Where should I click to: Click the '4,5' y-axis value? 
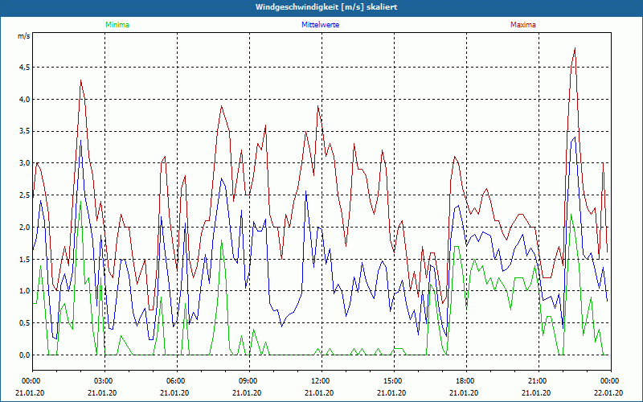pyautogui.click(x=25, y=68)
